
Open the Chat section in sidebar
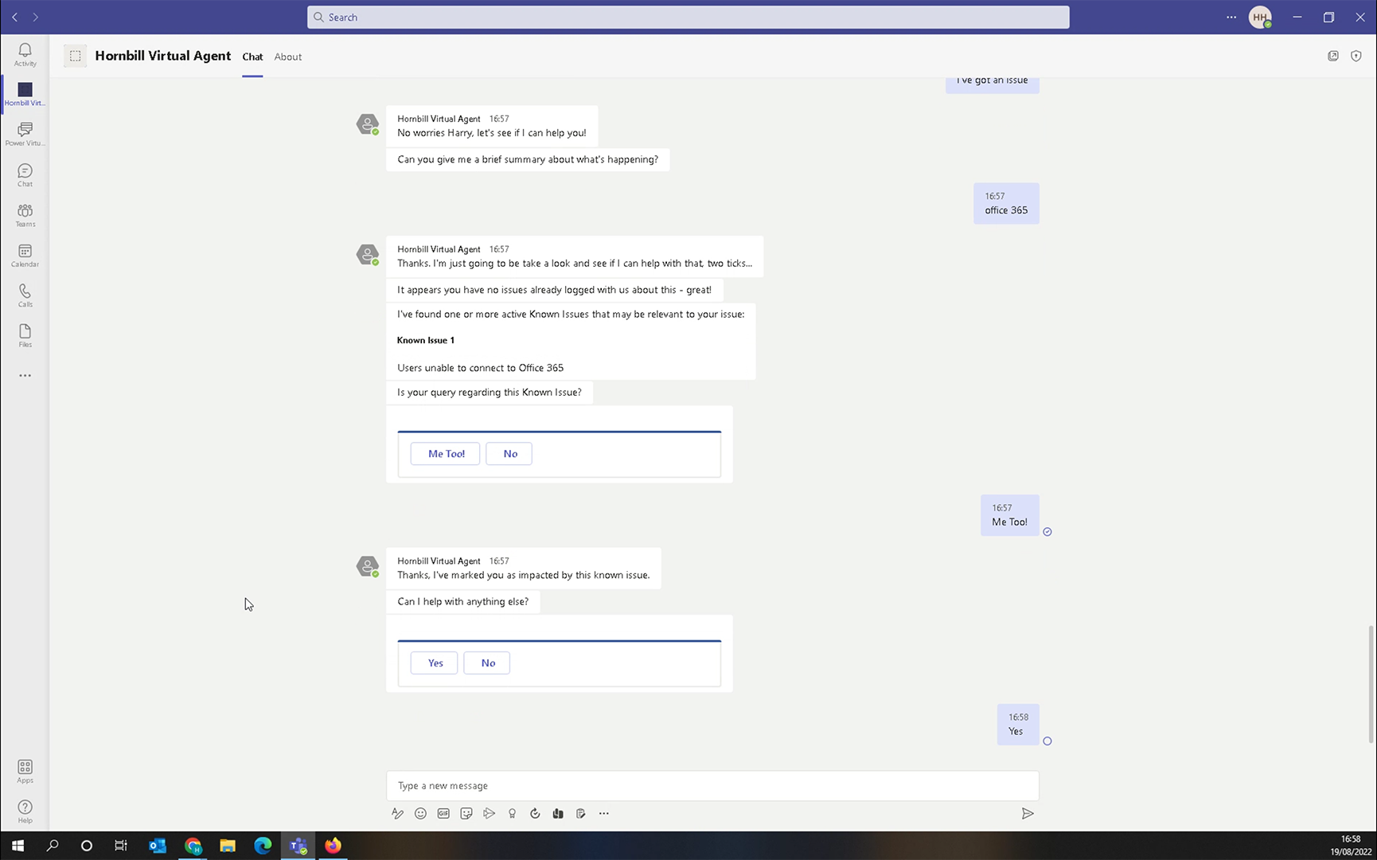[25, 175]
